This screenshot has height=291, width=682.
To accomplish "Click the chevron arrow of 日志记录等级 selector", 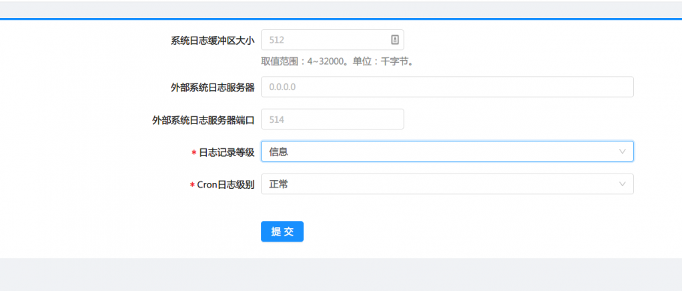I will tap(623, 152).
